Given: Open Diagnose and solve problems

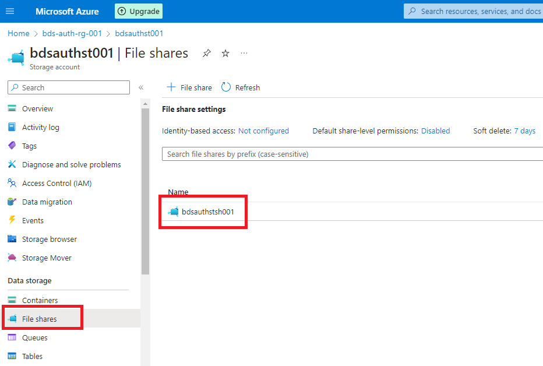Looking at the screenshot, I should [71, 165].
